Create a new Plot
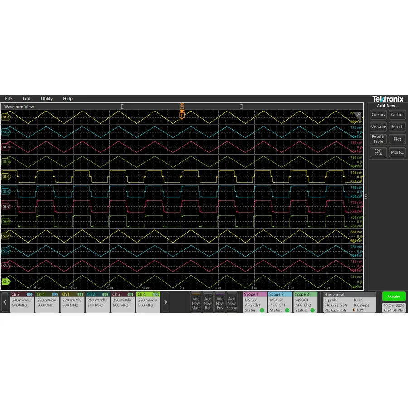The width and height of the screenshot is (408, 408). tap(398, 139)
